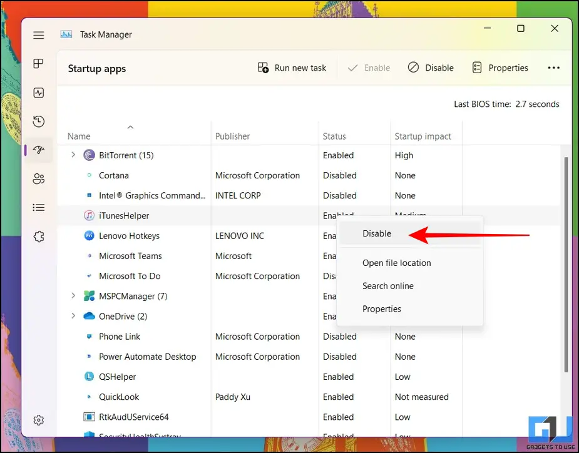Viewport: 579px width, 453px height.
Task: Choose Open file location in context menu
Action: (409, 263)
